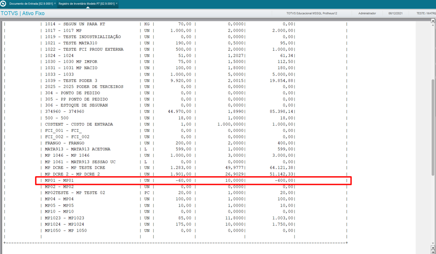
Task: Click the circle button under the scrollbar
Action: click(x=433, y=252)
